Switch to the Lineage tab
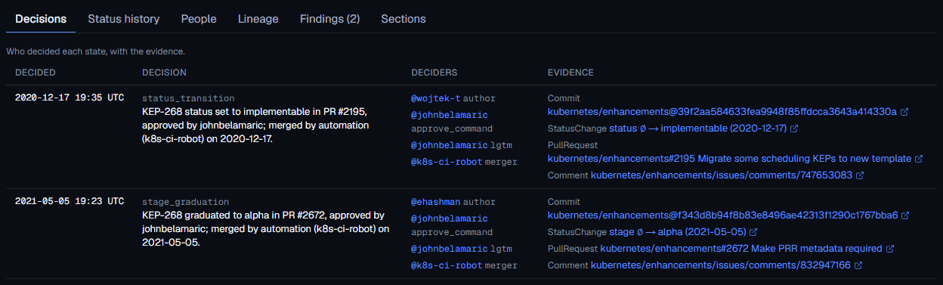The height and width of the screenshot is (285, 943). point(258,19)
